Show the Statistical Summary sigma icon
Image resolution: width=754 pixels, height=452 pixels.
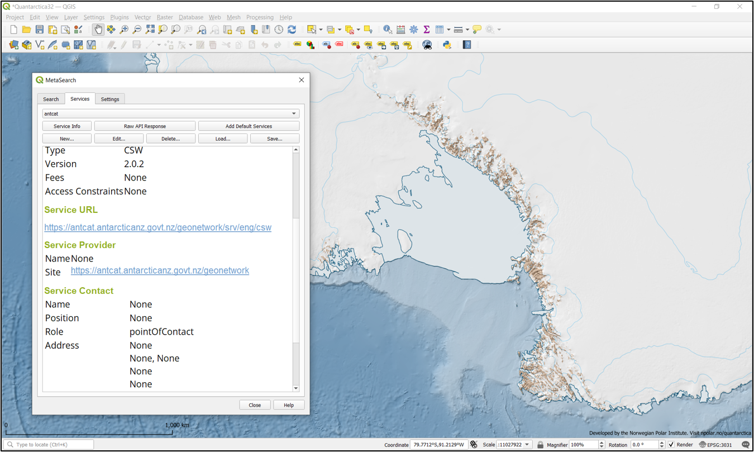[426, 30]
